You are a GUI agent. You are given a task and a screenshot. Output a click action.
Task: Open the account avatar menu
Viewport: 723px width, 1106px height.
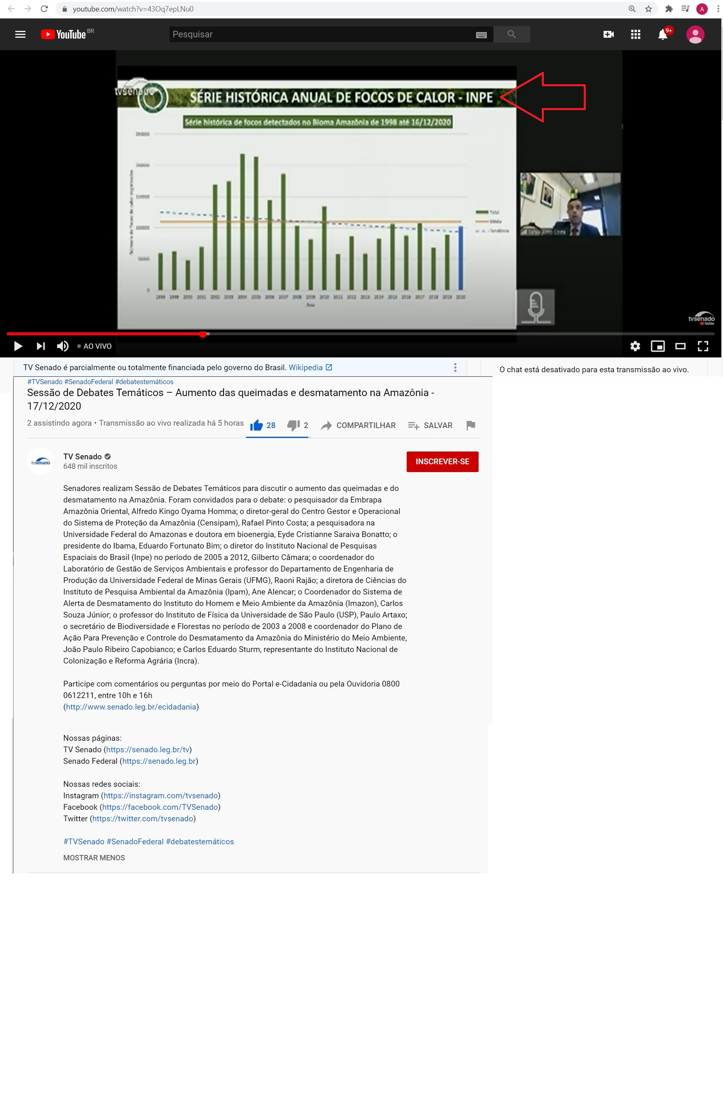click(x=695, y=35)
